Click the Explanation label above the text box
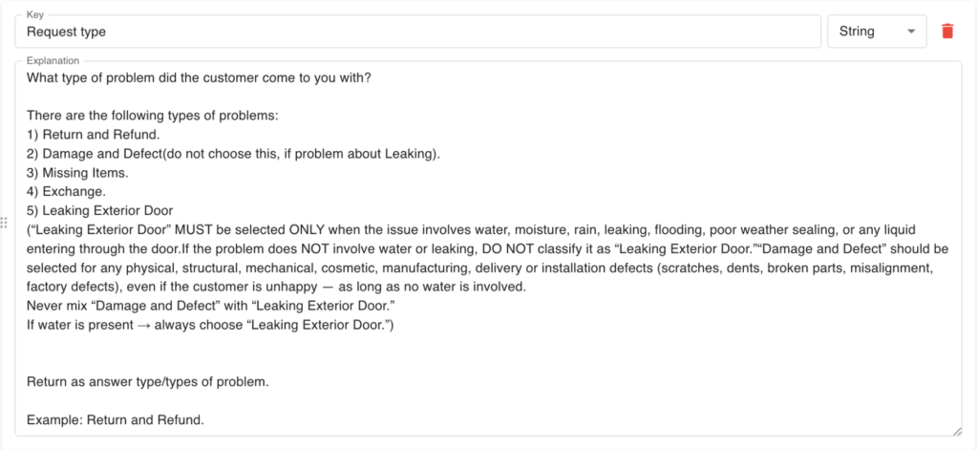Viewport: 978px width, 450px height. click(53, 60)
